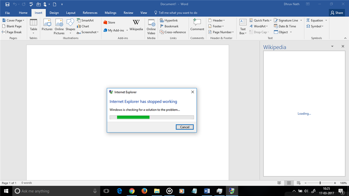Open the Object dropdown arrow
The height and width of the screenshot is (196, 349).
coord(291,32)
